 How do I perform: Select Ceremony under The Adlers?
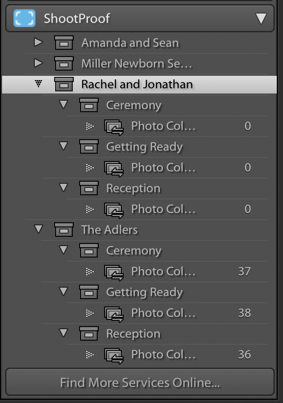point(134,251)
